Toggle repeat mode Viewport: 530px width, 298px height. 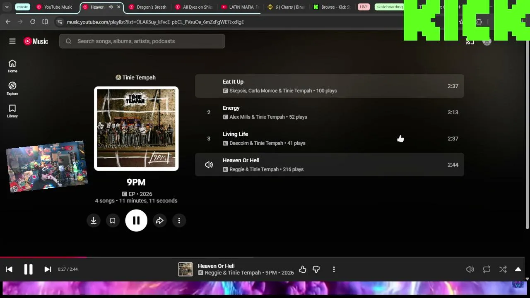[487, 269]
